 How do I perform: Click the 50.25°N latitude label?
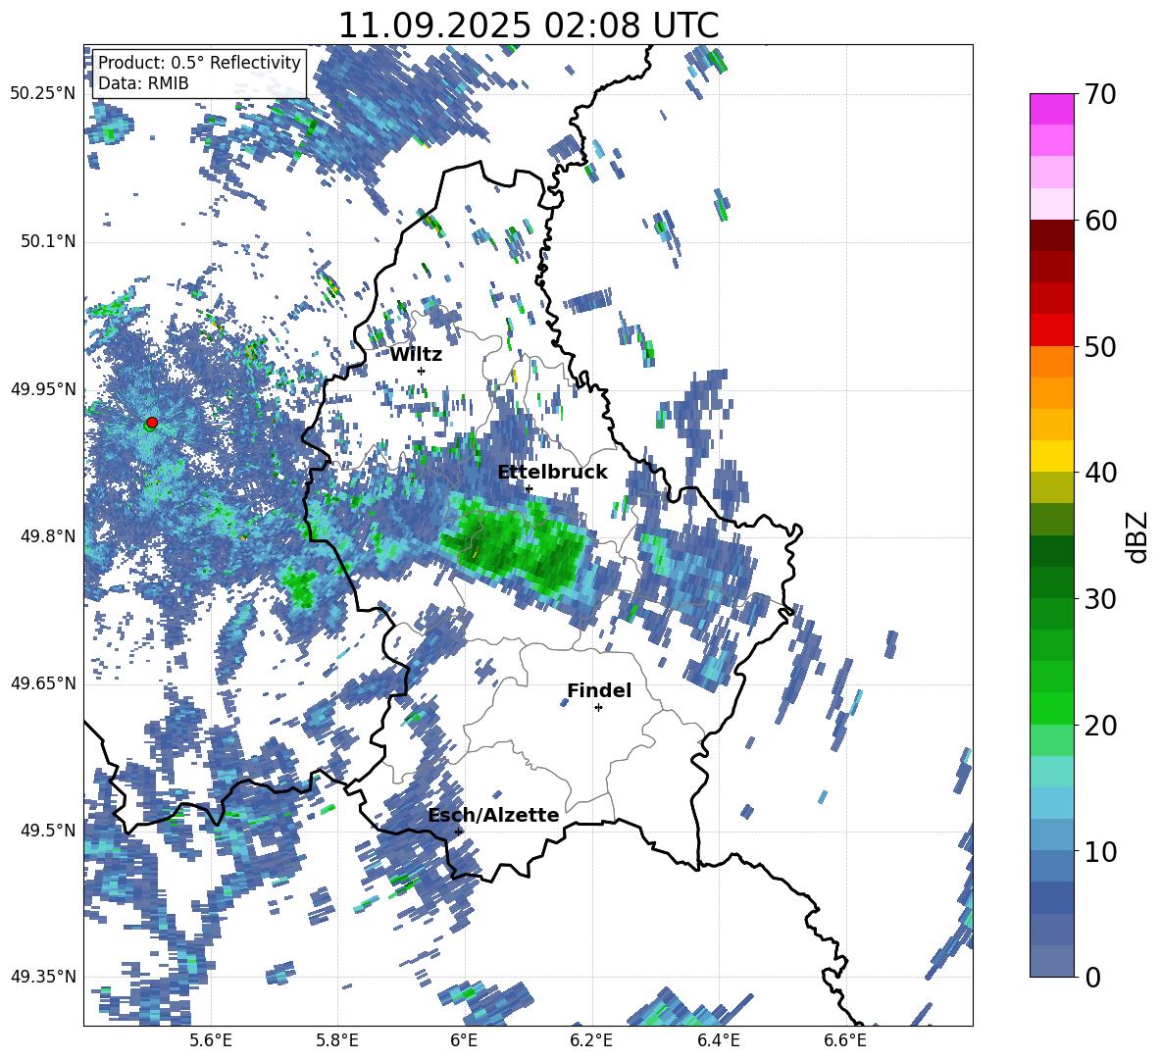pyautogui.click(x=43, y=94)
